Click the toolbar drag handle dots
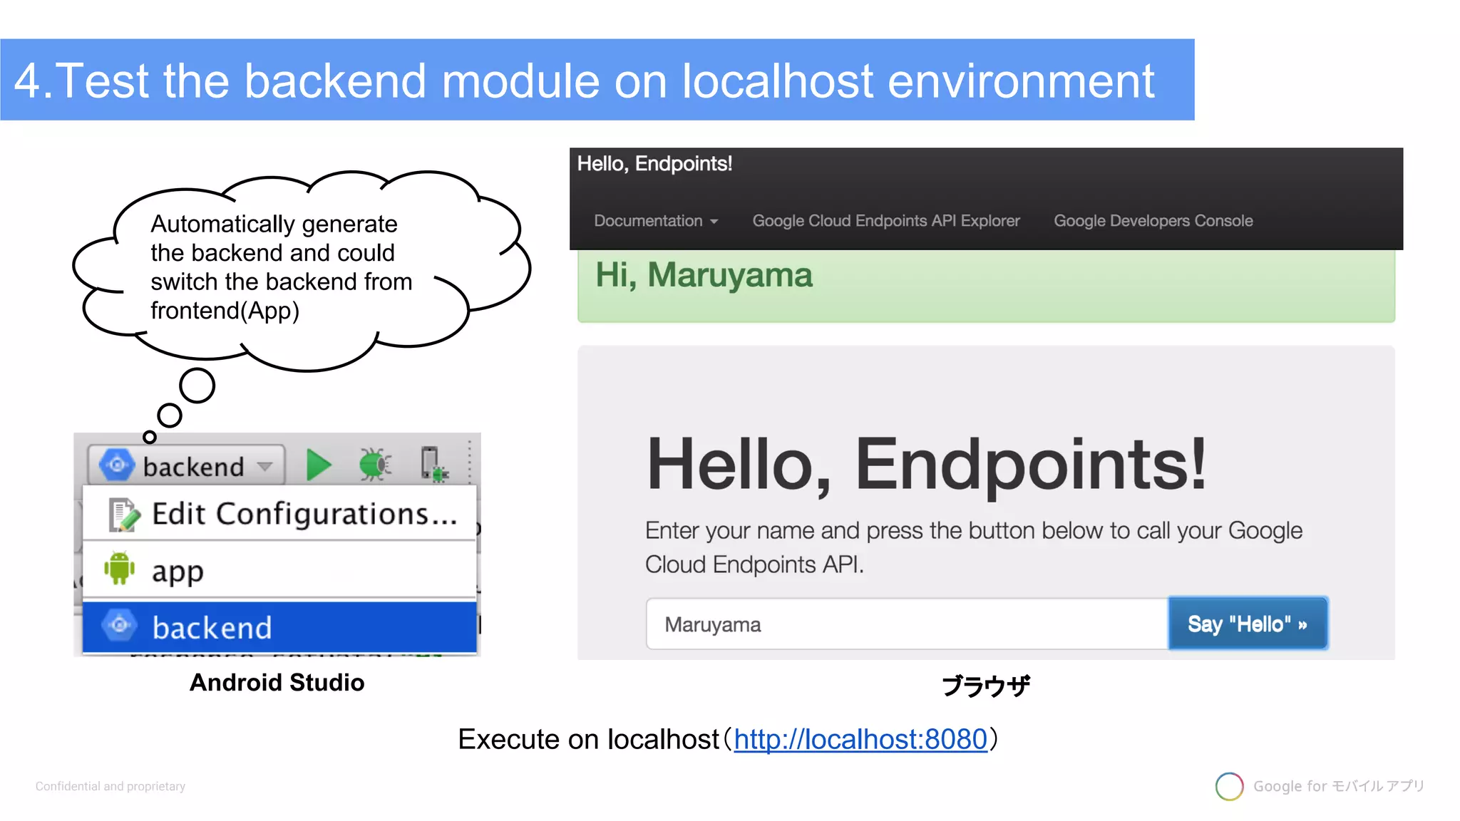1460x821 pixels. point(469,461)
